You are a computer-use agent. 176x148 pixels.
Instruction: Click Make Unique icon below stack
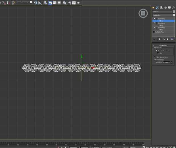164,39
